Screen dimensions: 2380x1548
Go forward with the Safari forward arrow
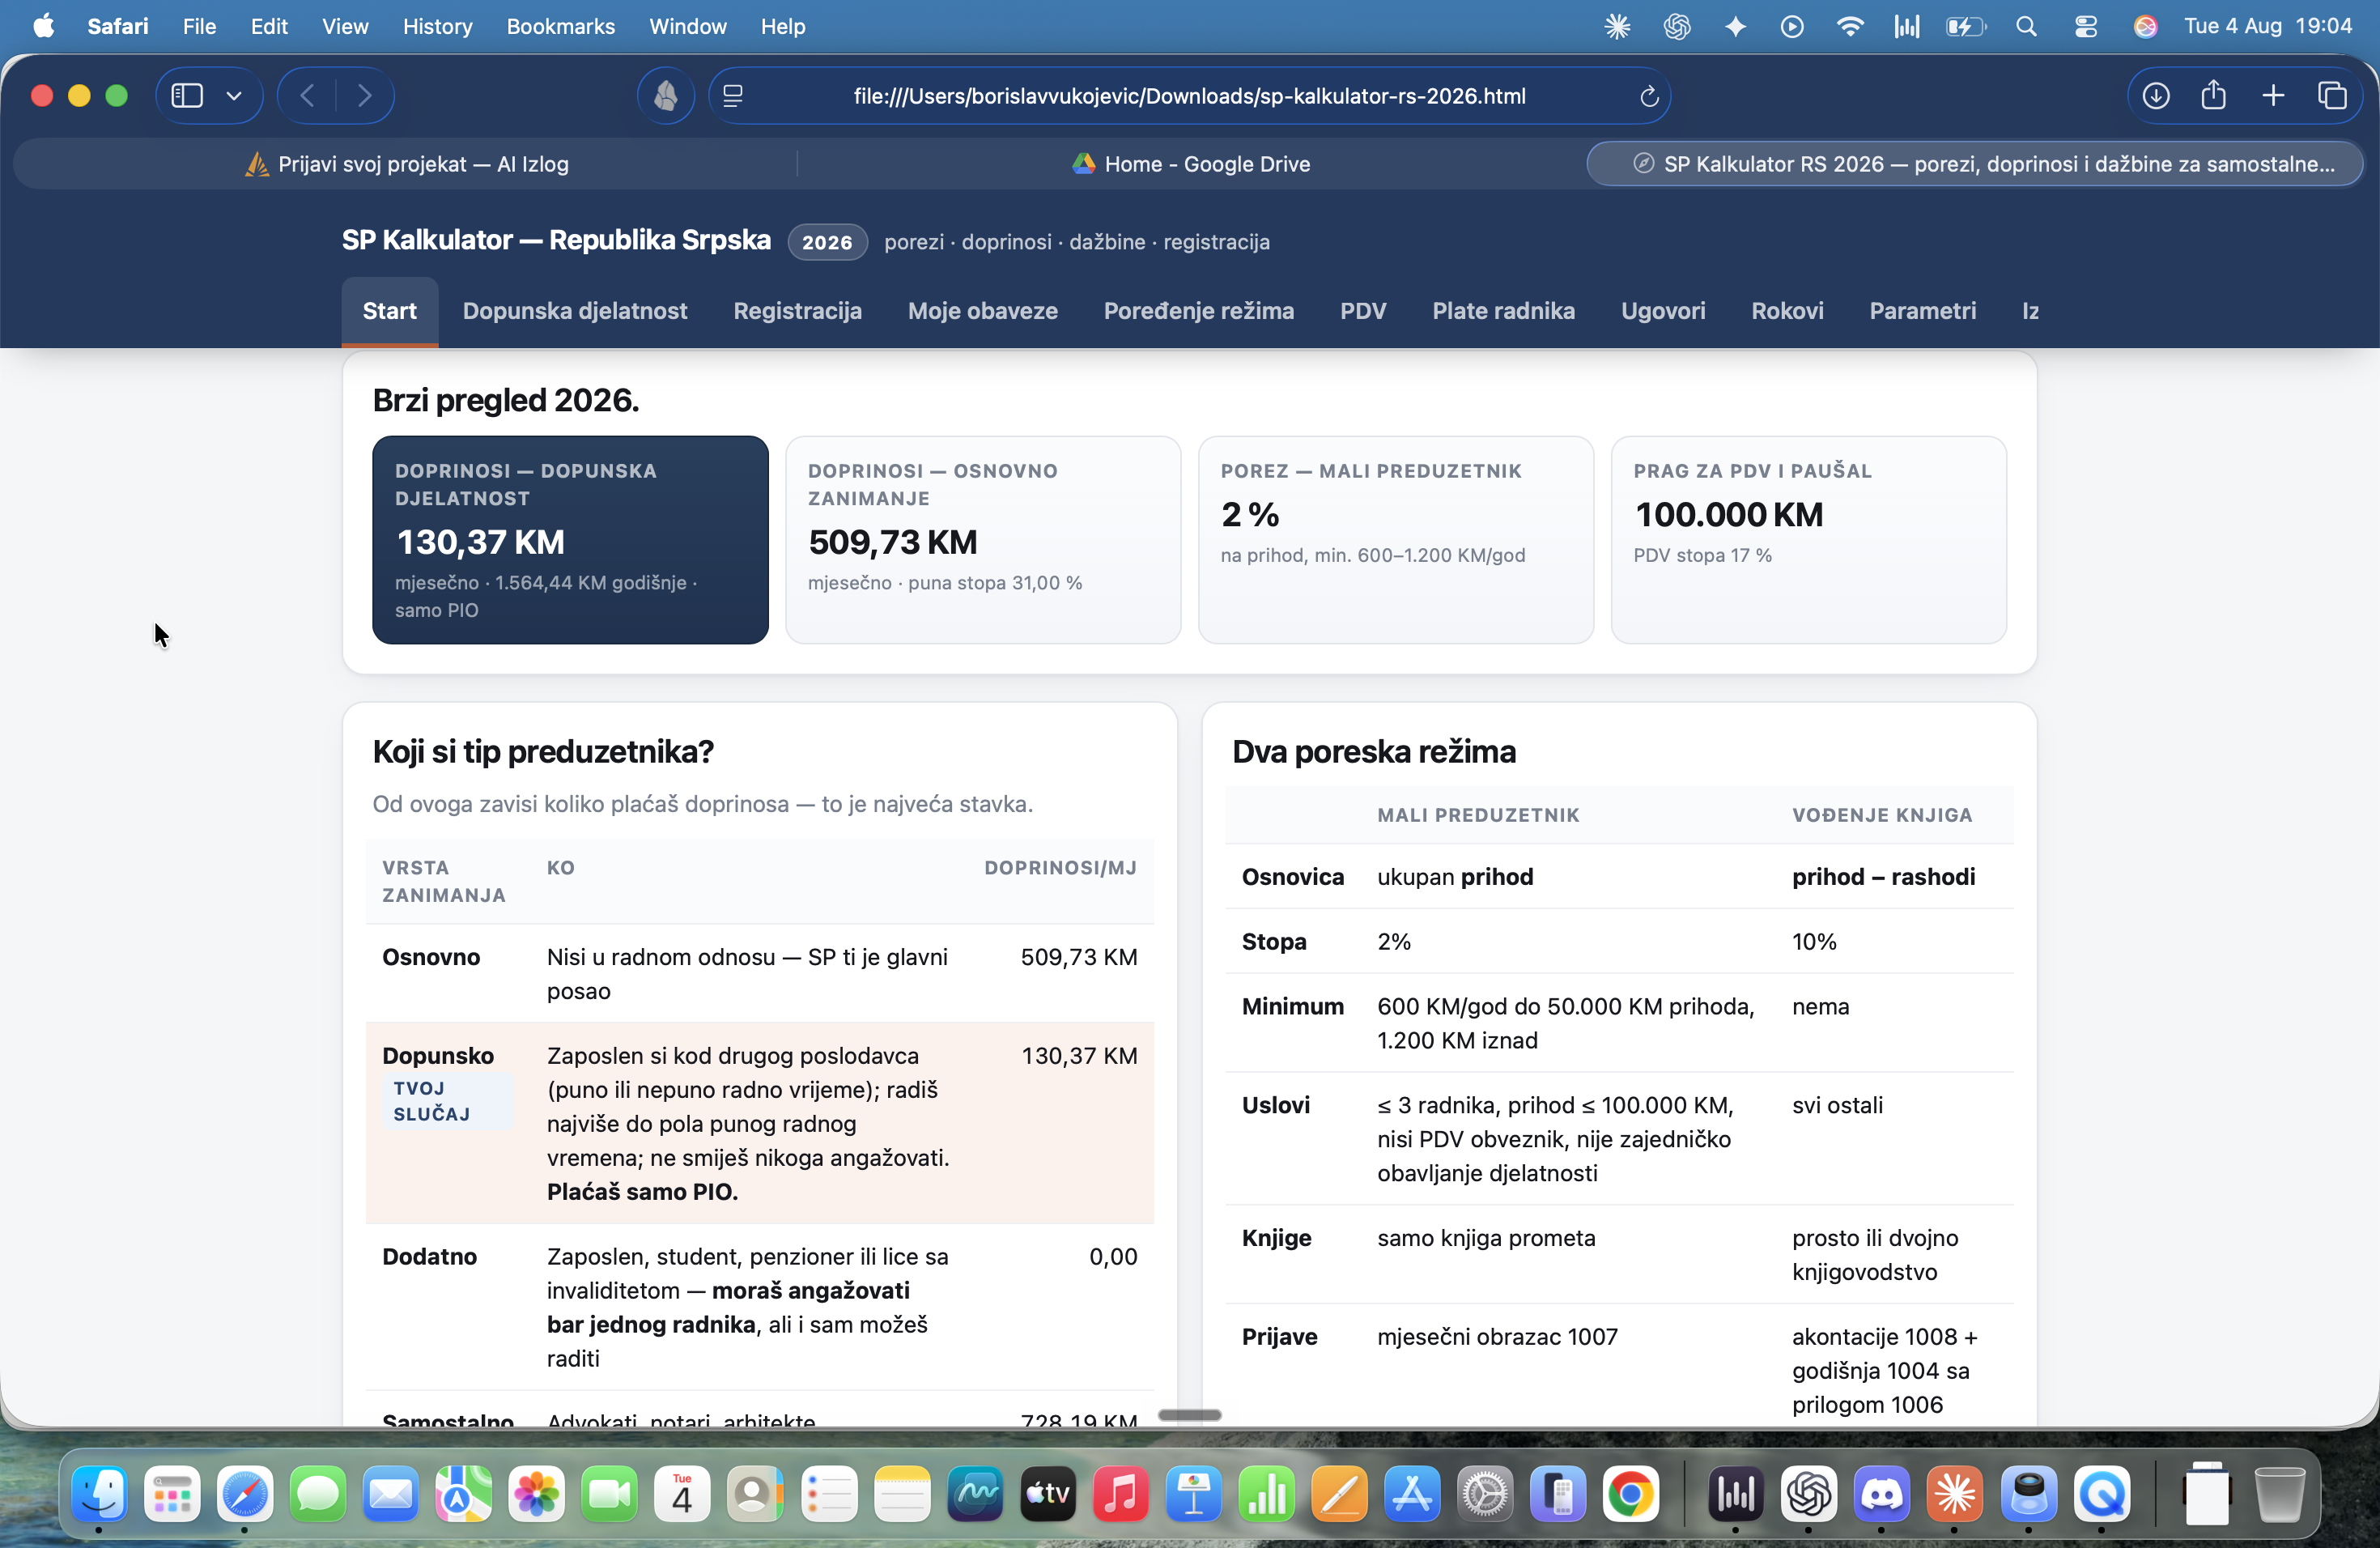364,96
